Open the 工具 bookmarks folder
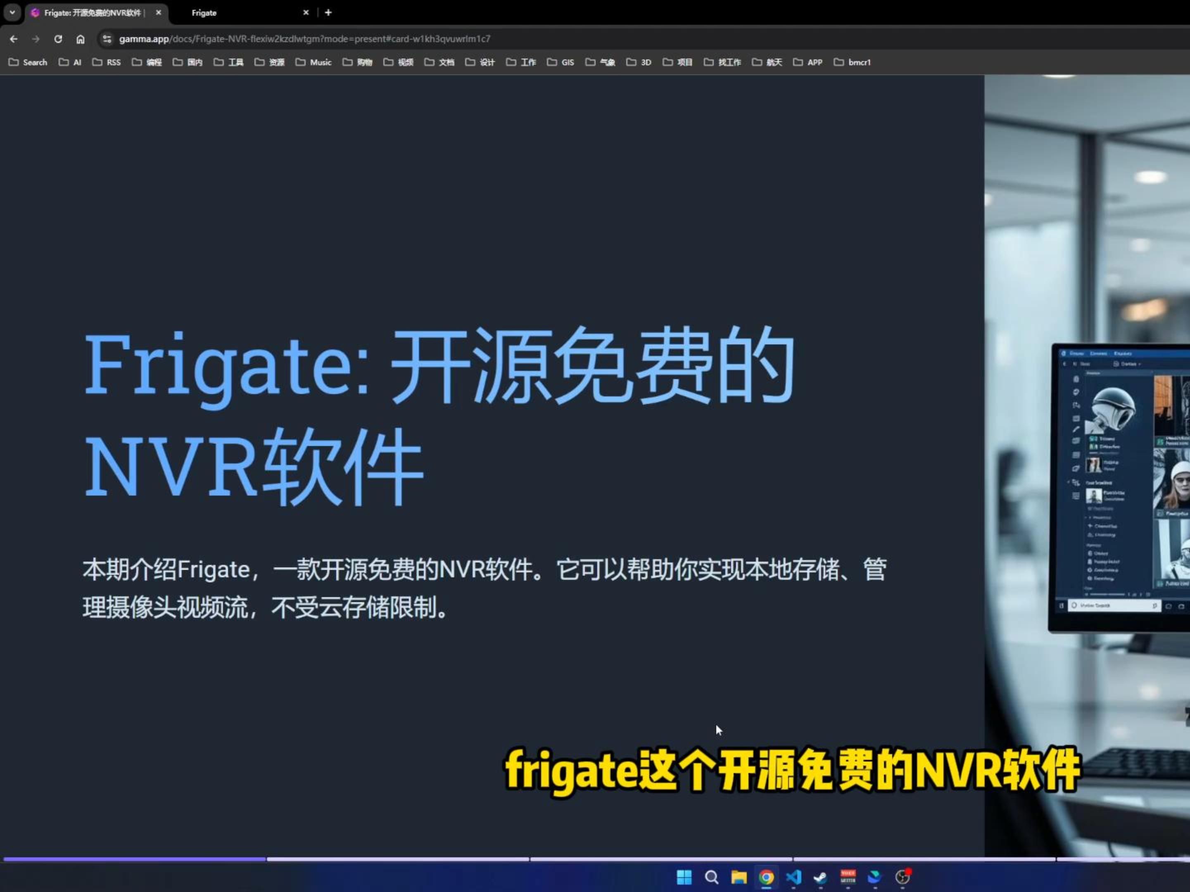The image size is (1190, 892). [229, 62]
